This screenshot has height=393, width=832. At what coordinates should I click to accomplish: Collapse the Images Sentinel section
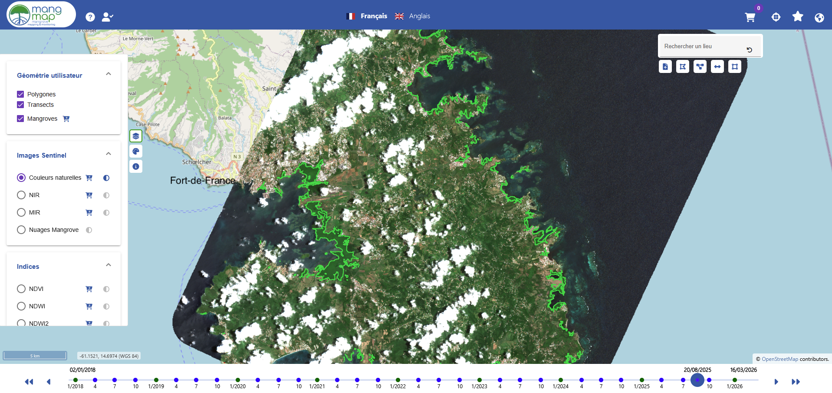(x=109, y=154)
